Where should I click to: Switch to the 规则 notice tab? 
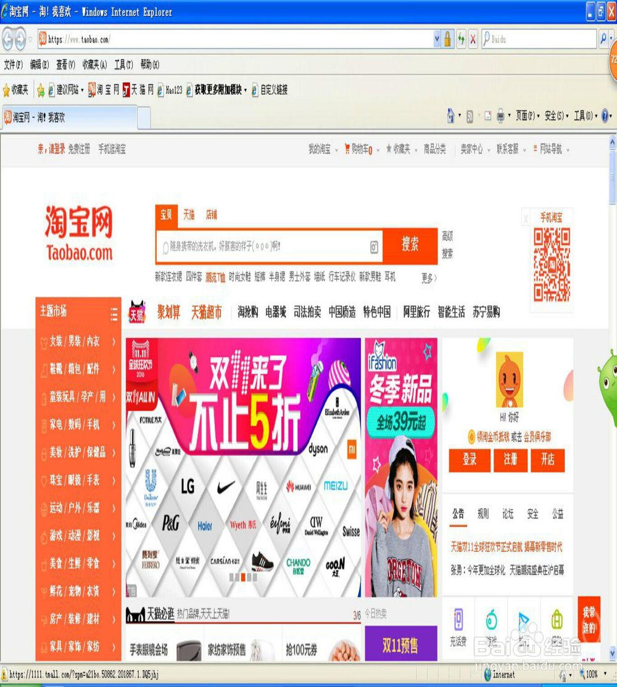[x=483, y=514]
